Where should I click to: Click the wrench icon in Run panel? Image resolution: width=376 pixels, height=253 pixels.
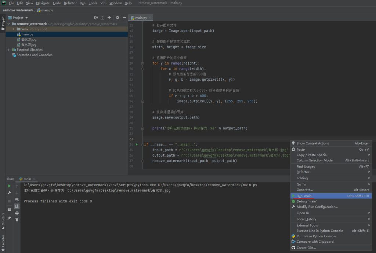(9, 192)
